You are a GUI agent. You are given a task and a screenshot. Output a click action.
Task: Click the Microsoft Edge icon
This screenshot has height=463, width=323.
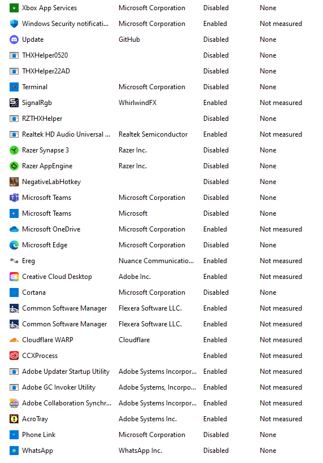tap(14, 245)
